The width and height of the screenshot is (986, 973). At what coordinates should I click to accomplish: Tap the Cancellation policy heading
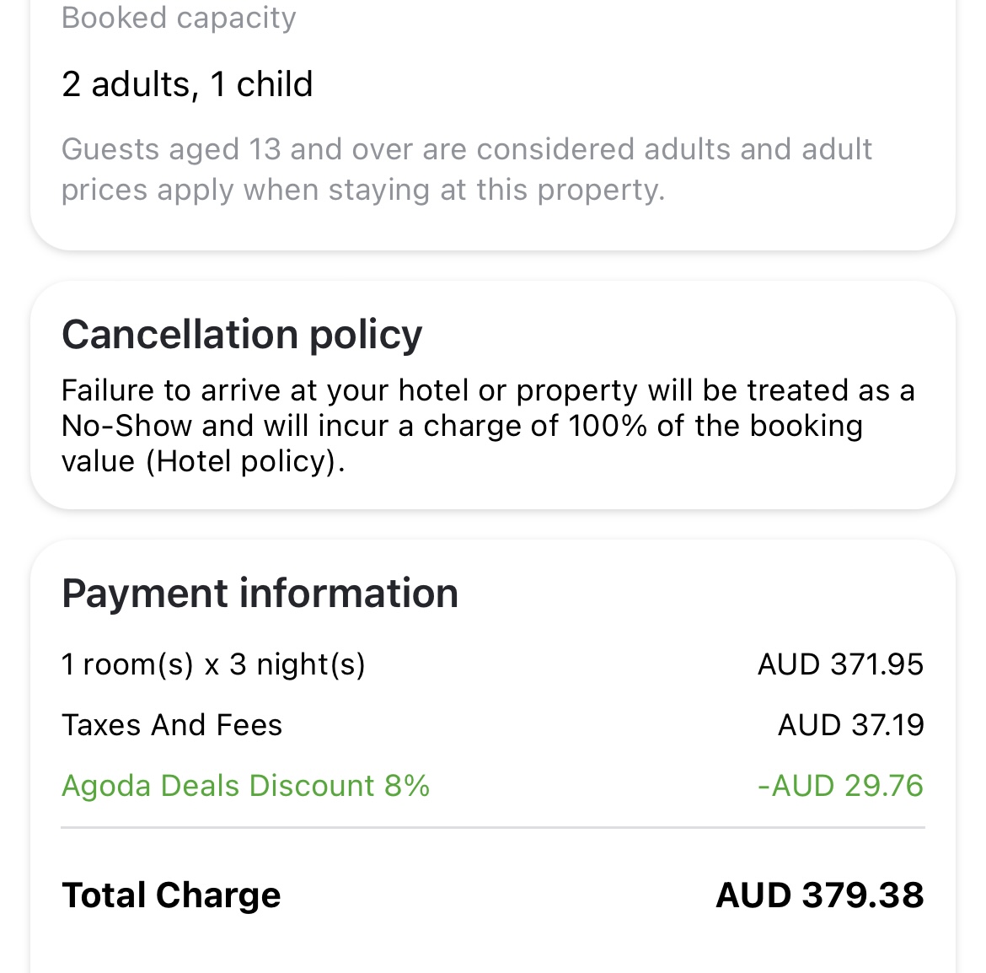coord(242,335)
